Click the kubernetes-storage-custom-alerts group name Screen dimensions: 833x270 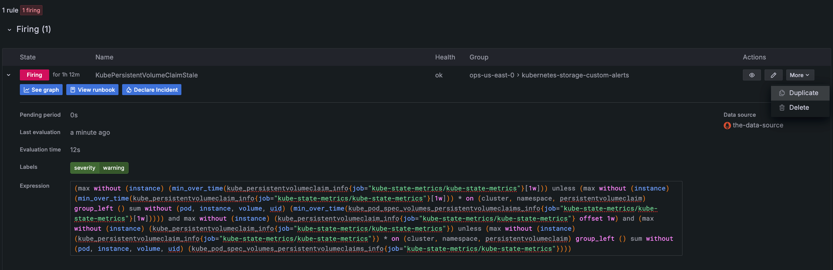tap(575, 75)
